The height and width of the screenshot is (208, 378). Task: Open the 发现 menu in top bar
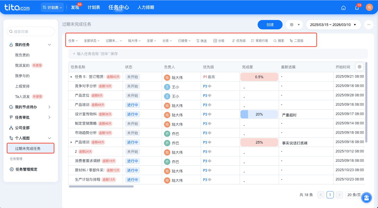click(75, 7)
